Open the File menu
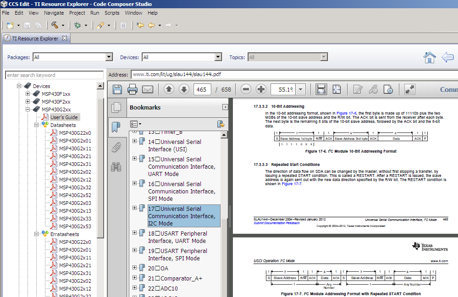 pyautogui.click(x=6, y=13)
